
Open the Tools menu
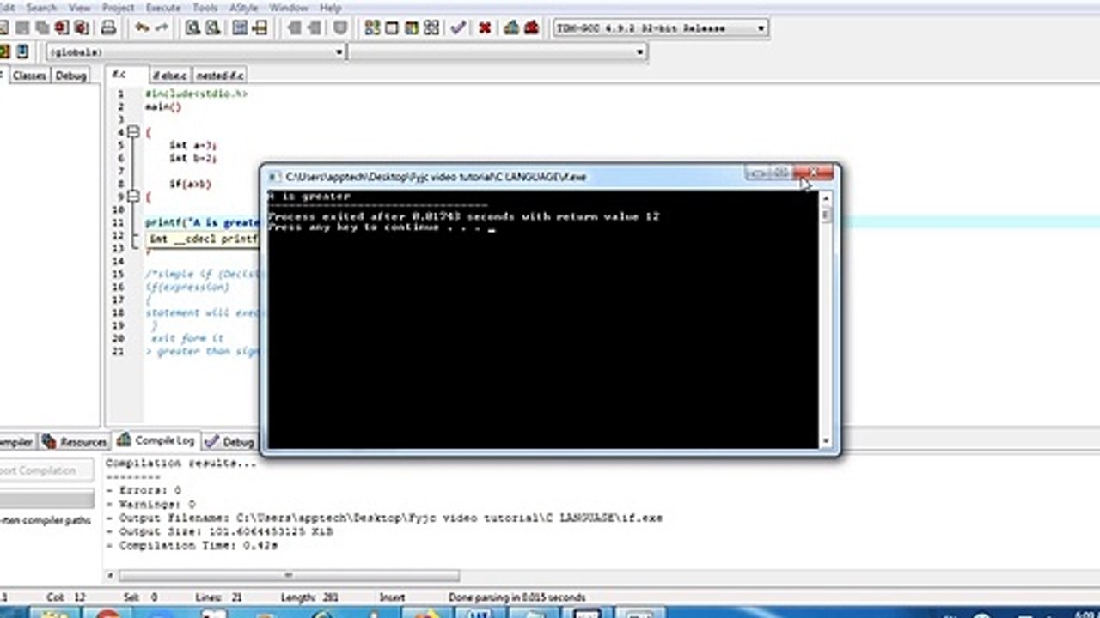[x=205, y=8]
